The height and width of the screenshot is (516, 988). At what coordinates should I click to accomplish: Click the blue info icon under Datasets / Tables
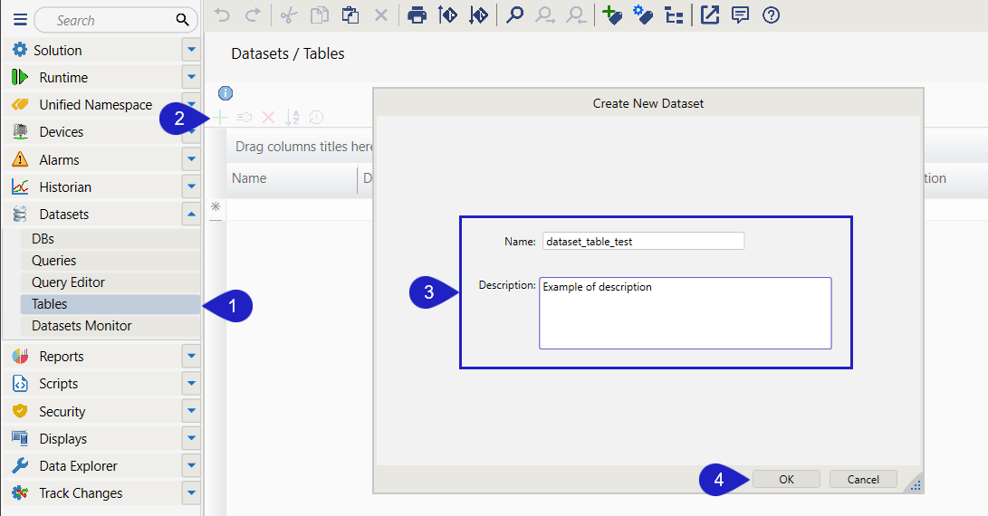[225, 92]
